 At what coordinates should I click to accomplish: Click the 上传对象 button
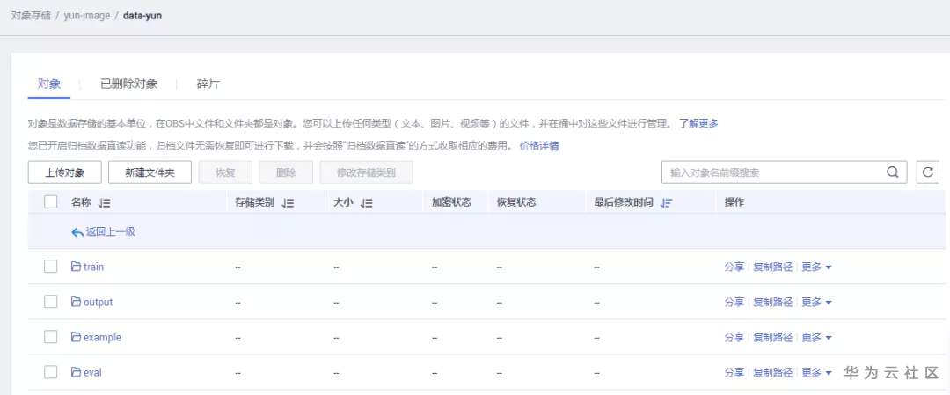click(65, 172)
